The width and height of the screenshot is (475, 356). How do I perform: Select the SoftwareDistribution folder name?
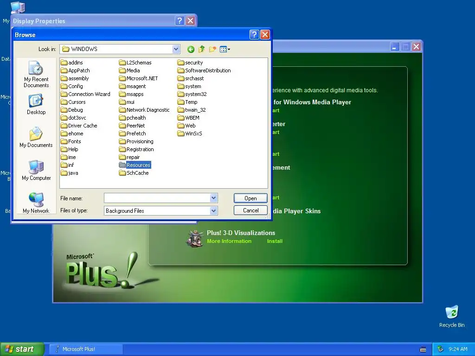tap(208, 70)
